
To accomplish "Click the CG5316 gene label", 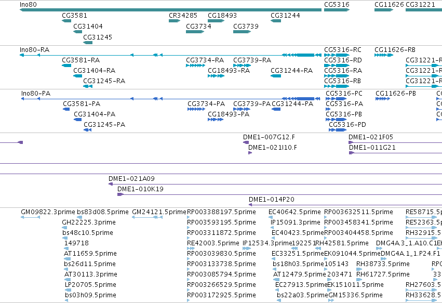I will 337,5.
